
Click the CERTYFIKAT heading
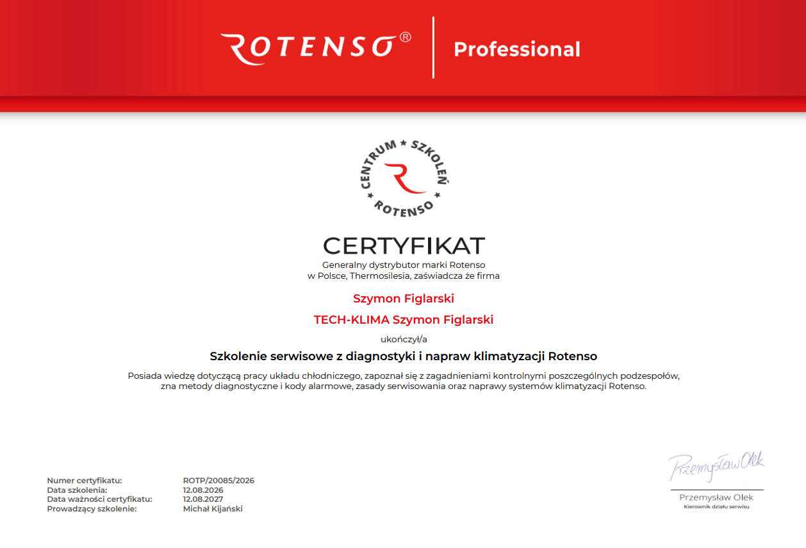pyautogui.click(x=404, y=245)
